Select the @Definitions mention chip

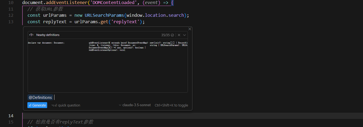pyautogui.click(x=40, y=98)
